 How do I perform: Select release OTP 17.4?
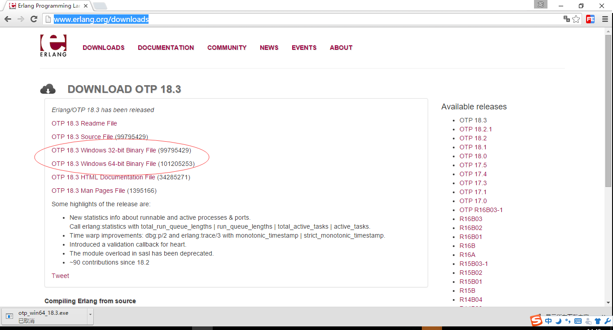tap(473, 174)
